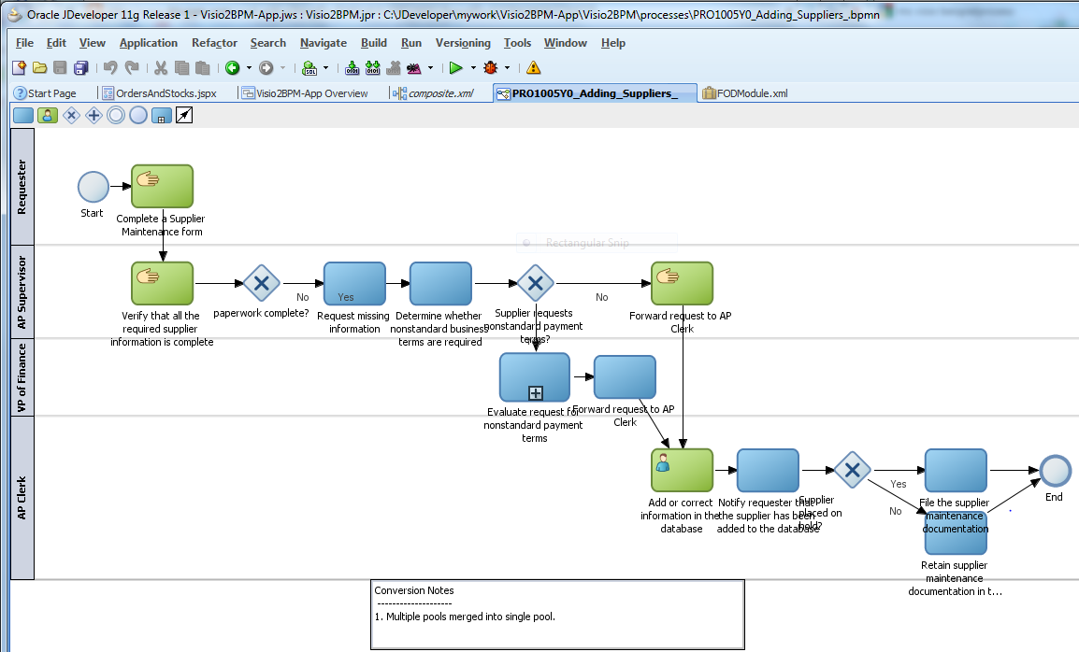Click the Open folder toolbar icon
Viewport: 1079px width, 652px height.
[40, 67]
